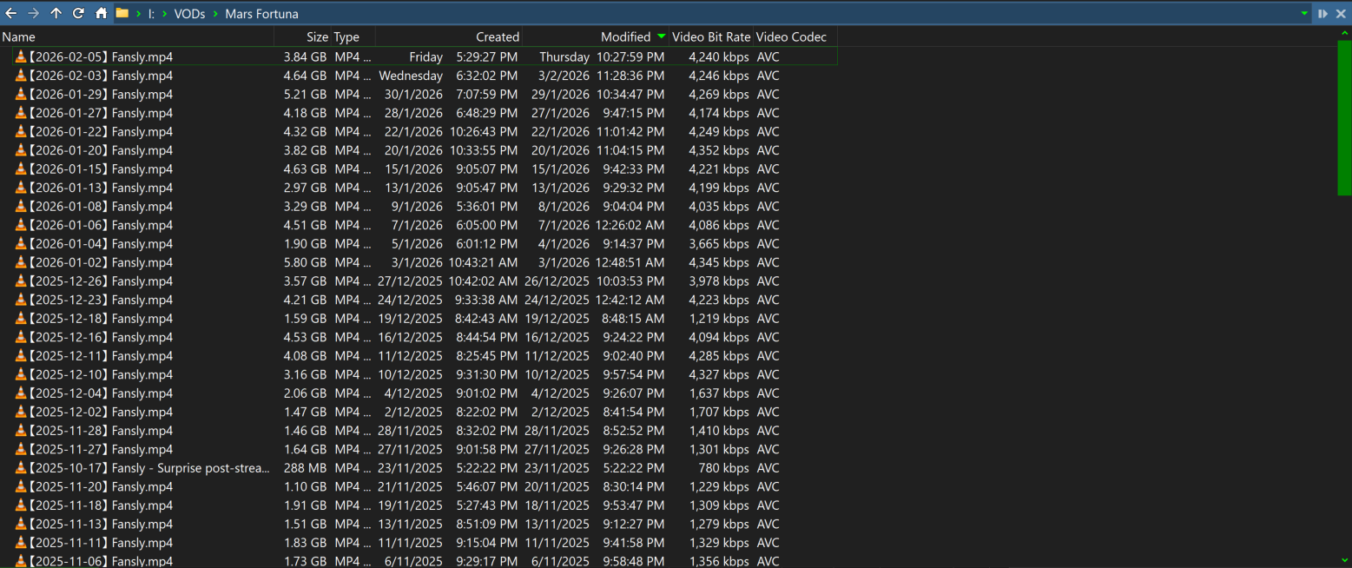
Task: Click VLC icon of 【2025-12-18】Fansly.mp4
Action: [21, 318]
